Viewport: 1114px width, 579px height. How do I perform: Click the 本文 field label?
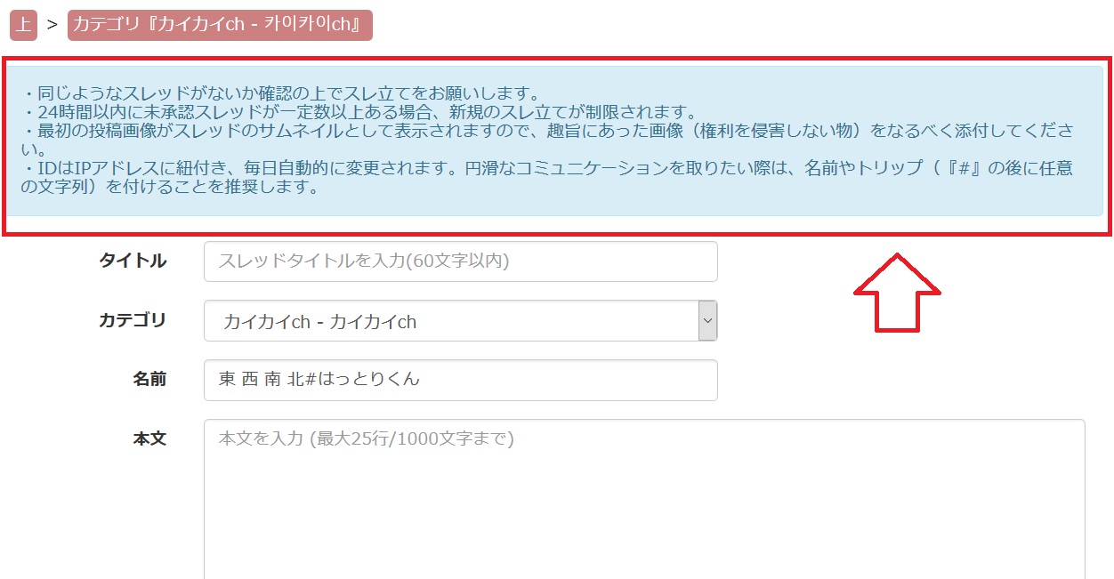tap(149, 438)
